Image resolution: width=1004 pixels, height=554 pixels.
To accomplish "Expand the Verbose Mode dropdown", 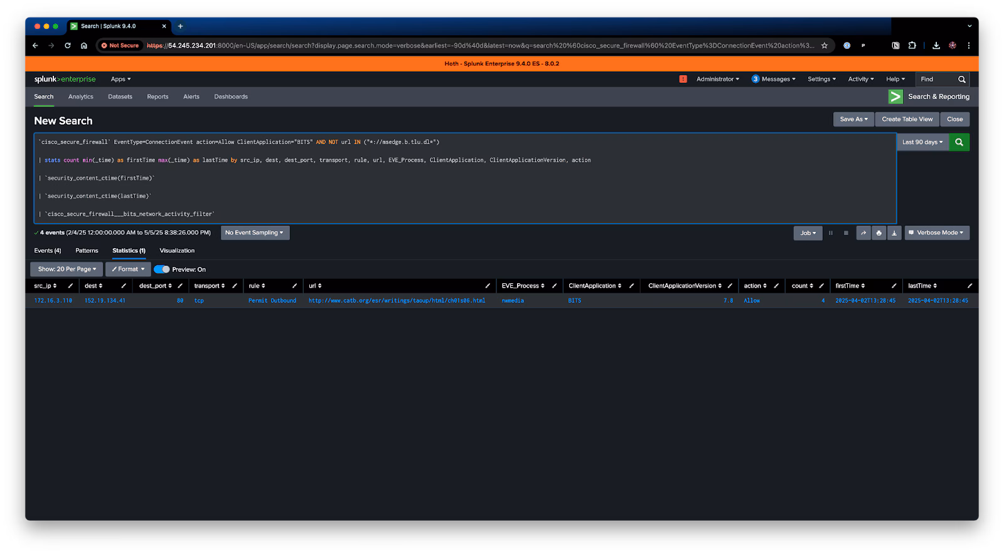I will pyautogui.click(x=936, y=233).
